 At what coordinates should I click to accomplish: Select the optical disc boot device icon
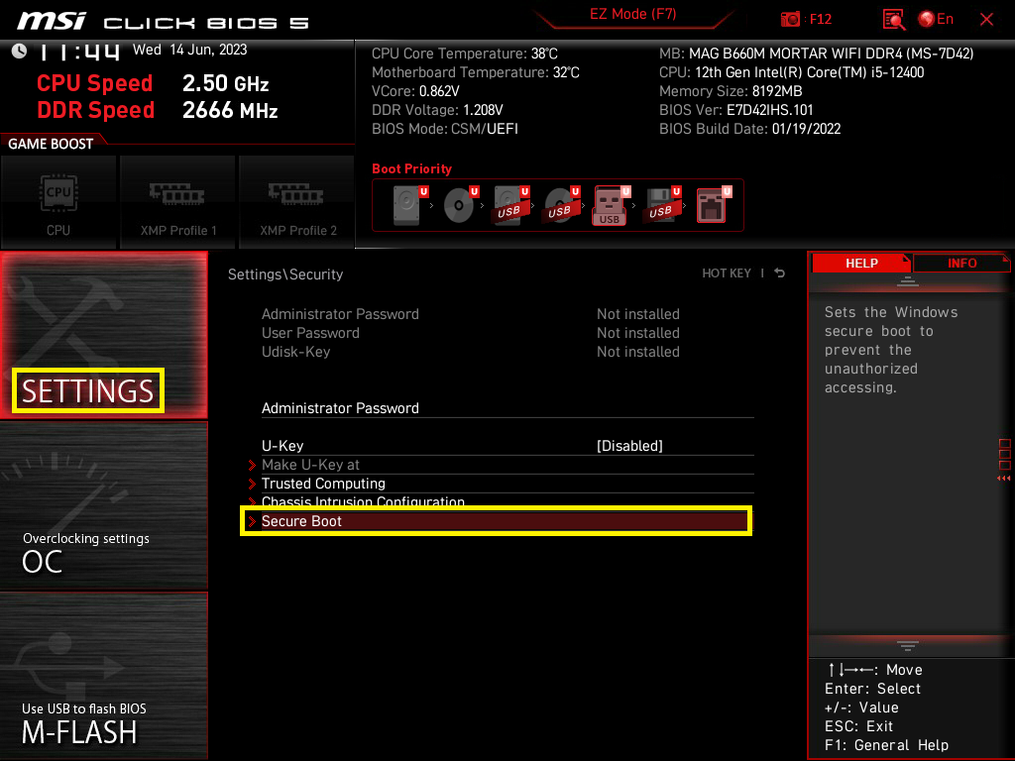(460, 205)
